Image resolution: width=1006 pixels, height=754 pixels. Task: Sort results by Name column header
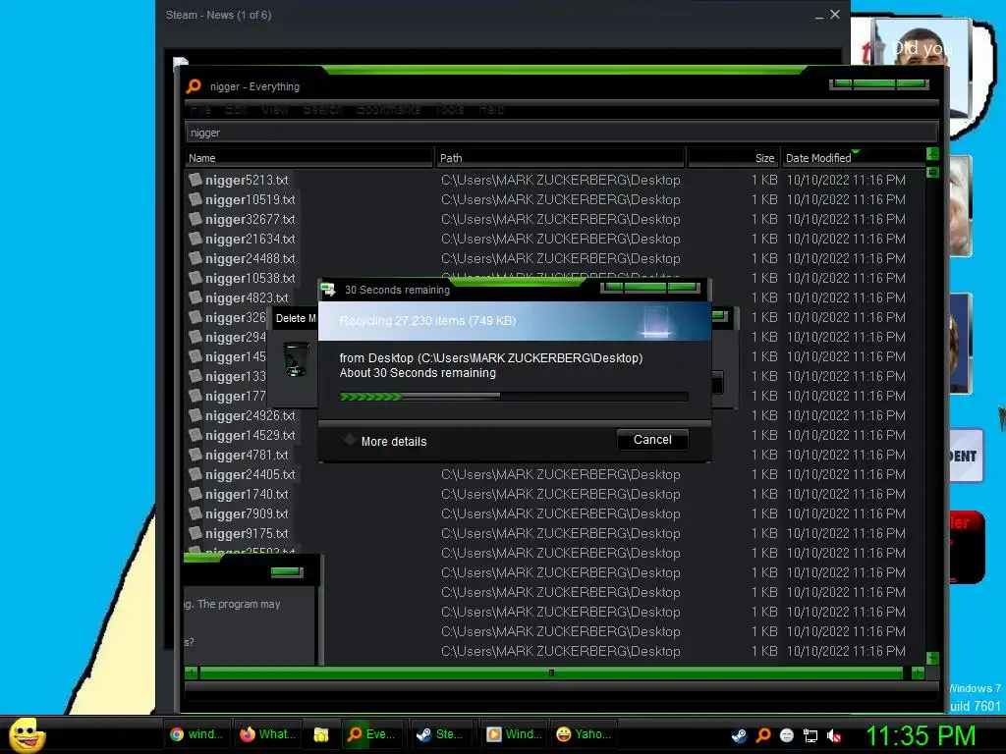click(308, 158)
